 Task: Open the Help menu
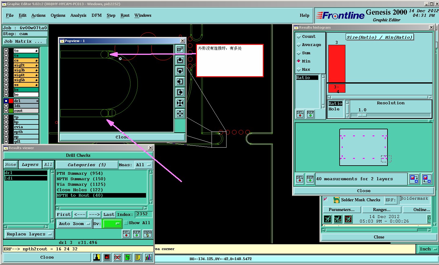(305, 15)
